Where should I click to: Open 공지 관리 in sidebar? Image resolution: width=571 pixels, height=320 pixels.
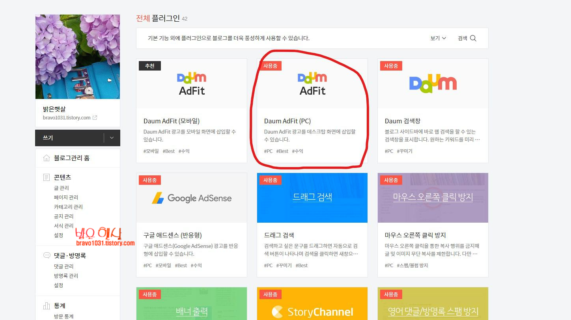click(64, 216)
